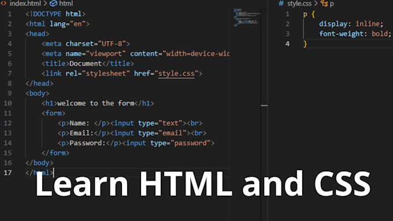
Task: Click the 'inline' value in style.css
Action: pyautogui.click(x=368, y=24)
